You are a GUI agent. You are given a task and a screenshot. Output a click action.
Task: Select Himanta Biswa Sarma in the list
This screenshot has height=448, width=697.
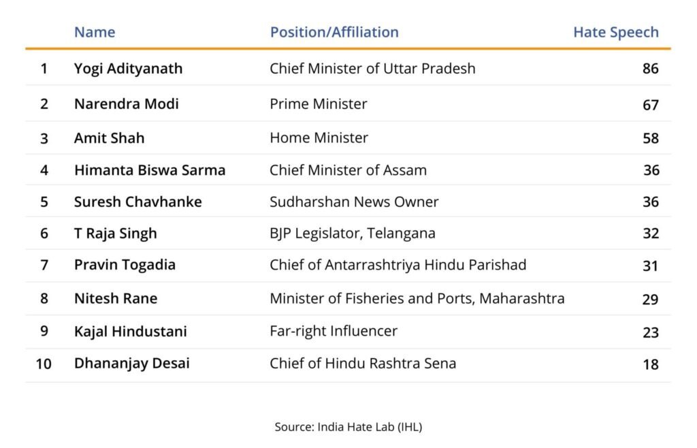[150, 170]
